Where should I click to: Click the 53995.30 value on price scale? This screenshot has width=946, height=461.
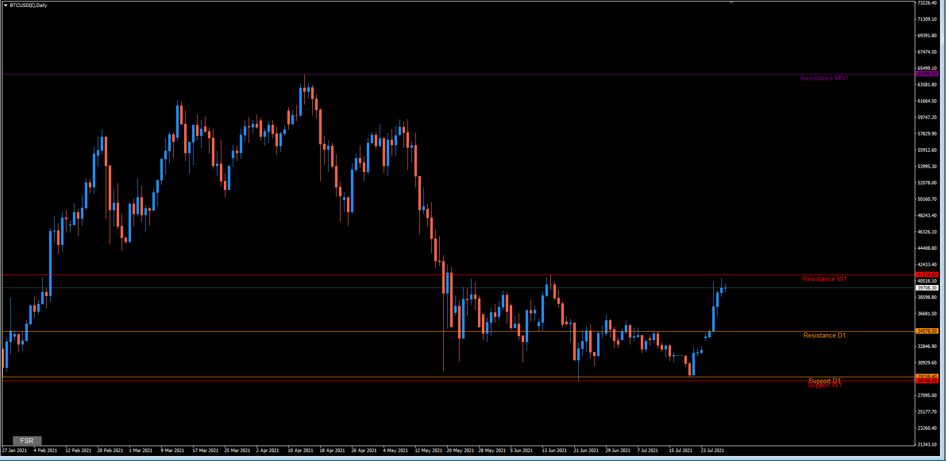coord(927,167)
